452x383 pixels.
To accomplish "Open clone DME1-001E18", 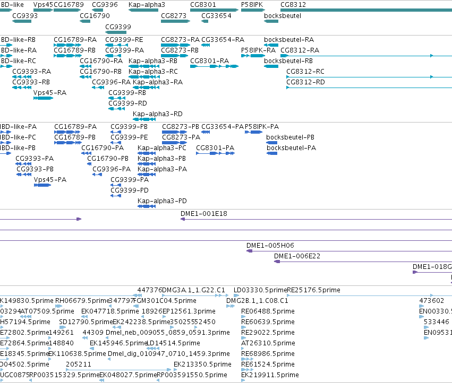I will [204, 213].
